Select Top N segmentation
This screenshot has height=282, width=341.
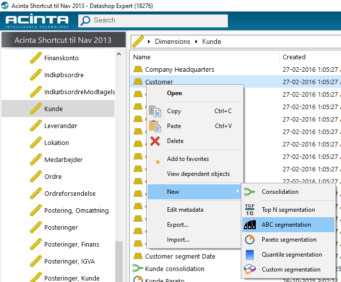click(288, 210)
